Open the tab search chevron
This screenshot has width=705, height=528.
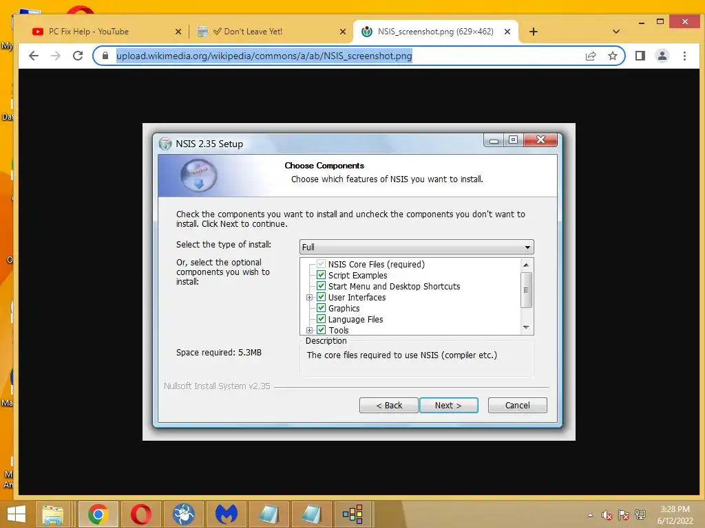point(616,32)
